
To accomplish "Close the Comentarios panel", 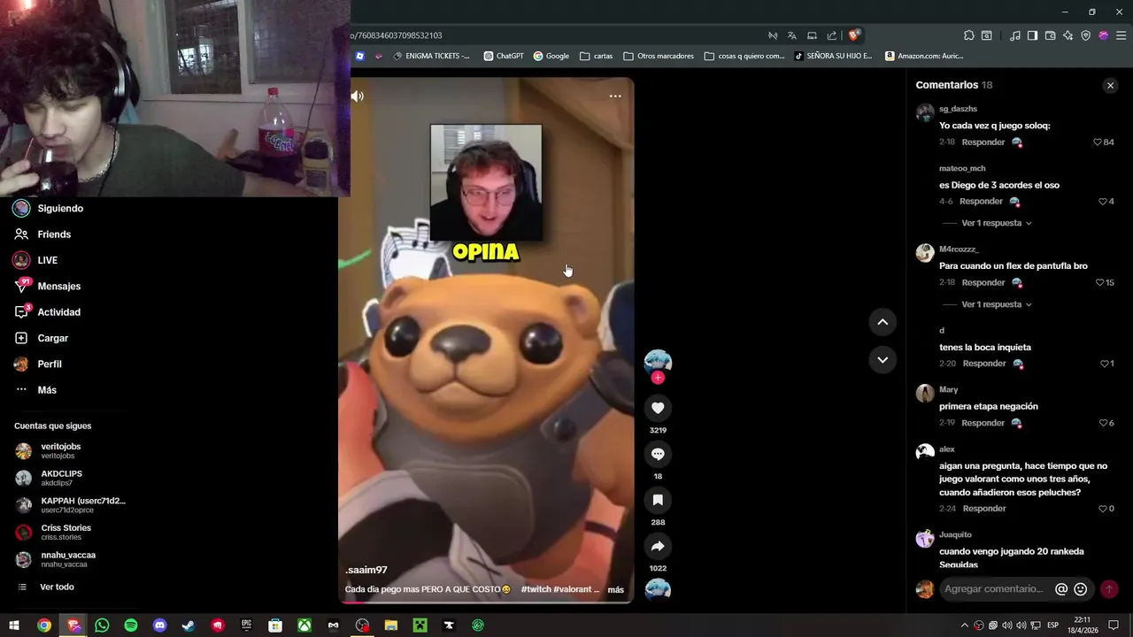I will [1110, 86].
